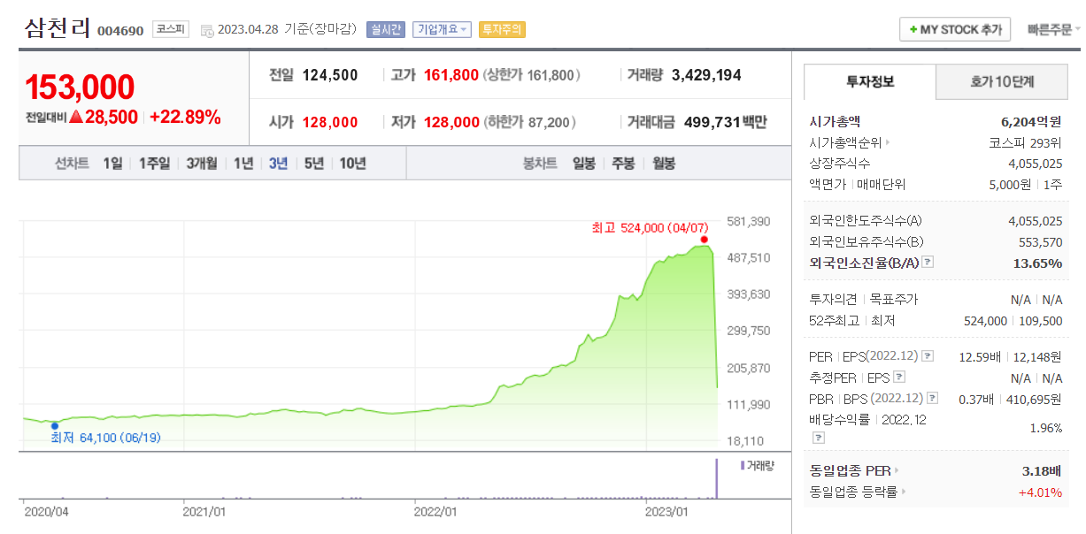Click 52주최고 value 524,000

coord(985,321)
